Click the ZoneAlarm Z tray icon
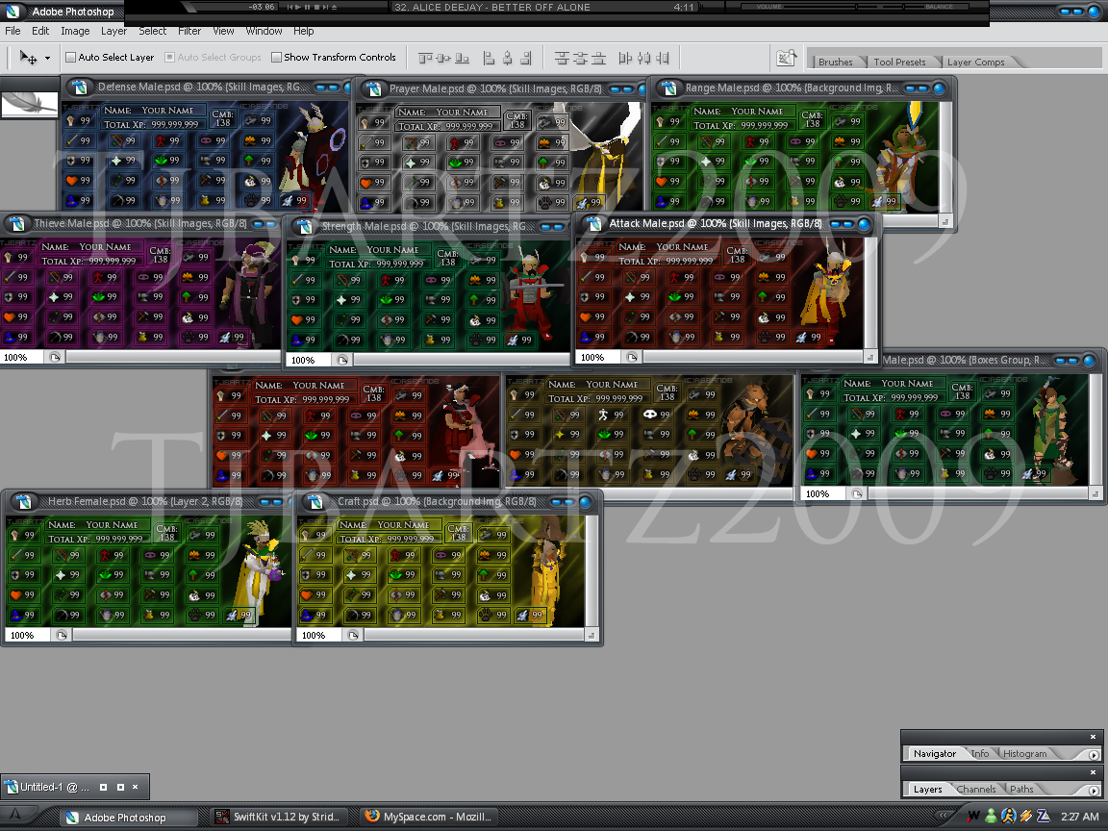This screenshot has height=831, width=1108. [x=1043, y=817]
